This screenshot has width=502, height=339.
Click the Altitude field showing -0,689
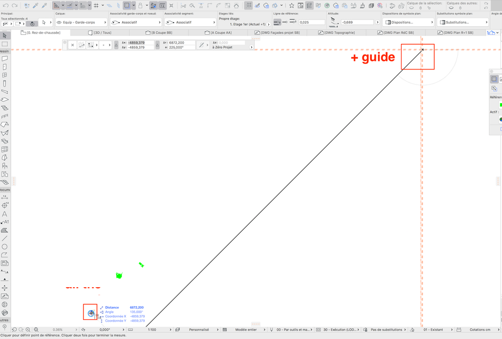tap(357, 23)
